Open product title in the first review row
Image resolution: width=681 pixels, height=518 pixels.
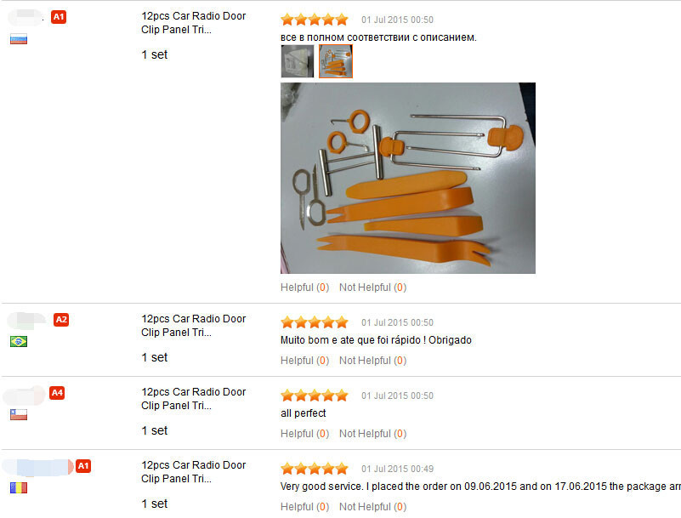(x=193, y=23)
